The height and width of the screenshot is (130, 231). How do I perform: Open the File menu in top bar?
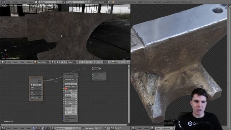(x=9, y=2)
